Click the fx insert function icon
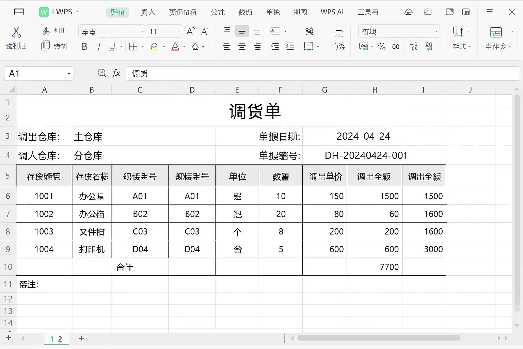The height and width of the screenshot is (349, 523). point(116,73)
